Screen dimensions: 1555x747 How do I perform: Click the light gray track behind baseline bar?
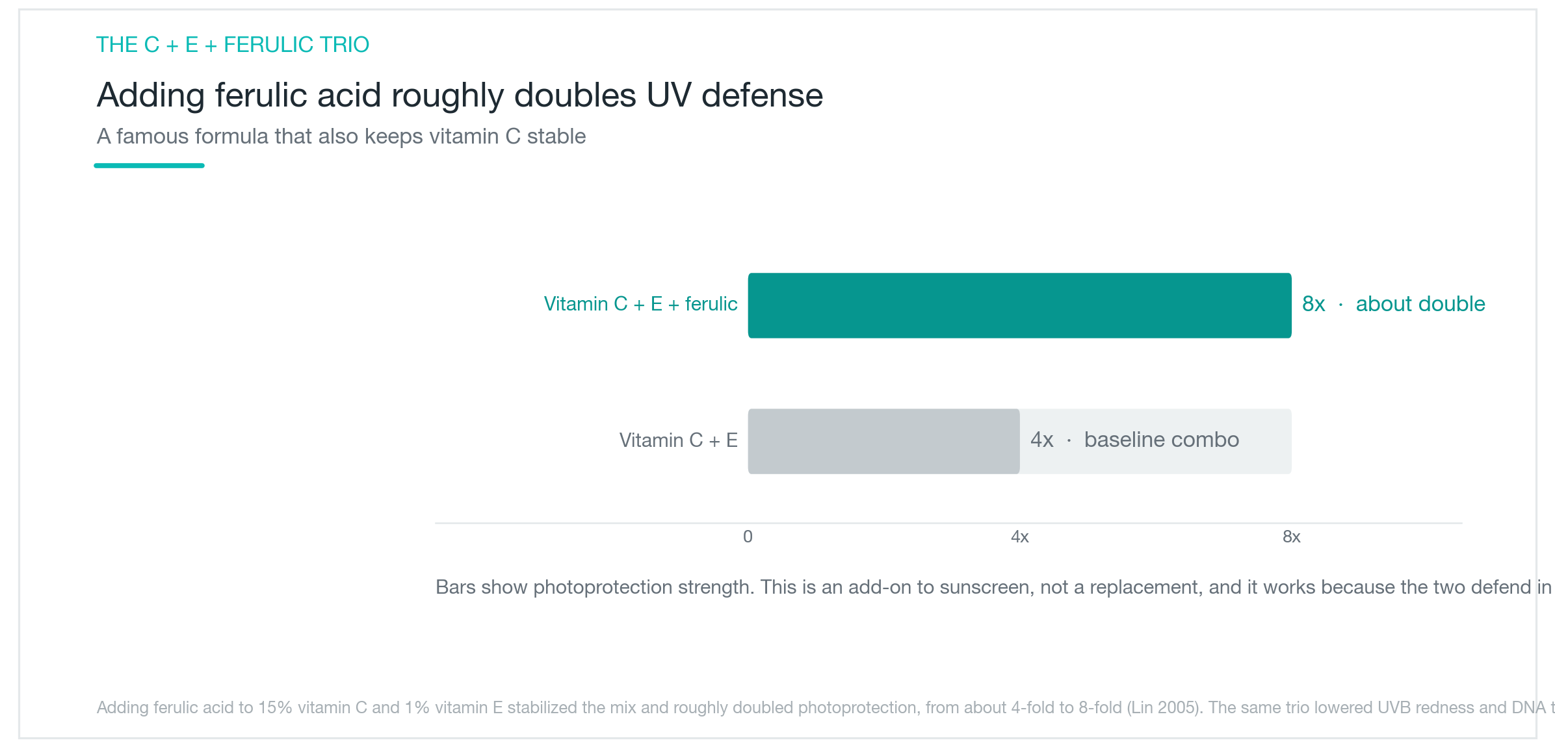[x=1155, y=441]
